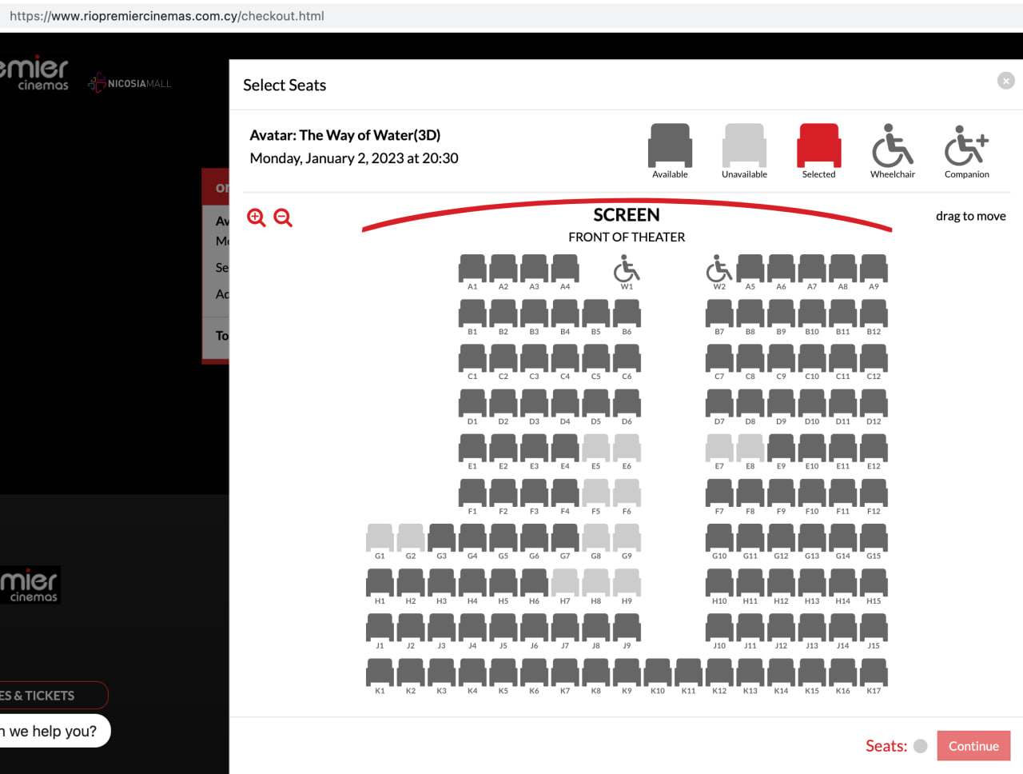Click the red Selected seat legend icon
1023x774 pixels.
[818, 145]
